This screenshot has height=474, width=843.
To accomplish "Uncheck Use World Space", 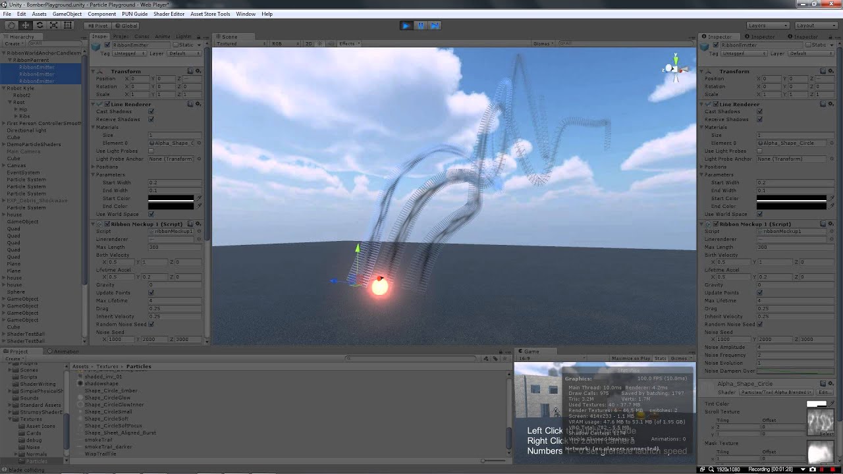I will tap(151, 214).
